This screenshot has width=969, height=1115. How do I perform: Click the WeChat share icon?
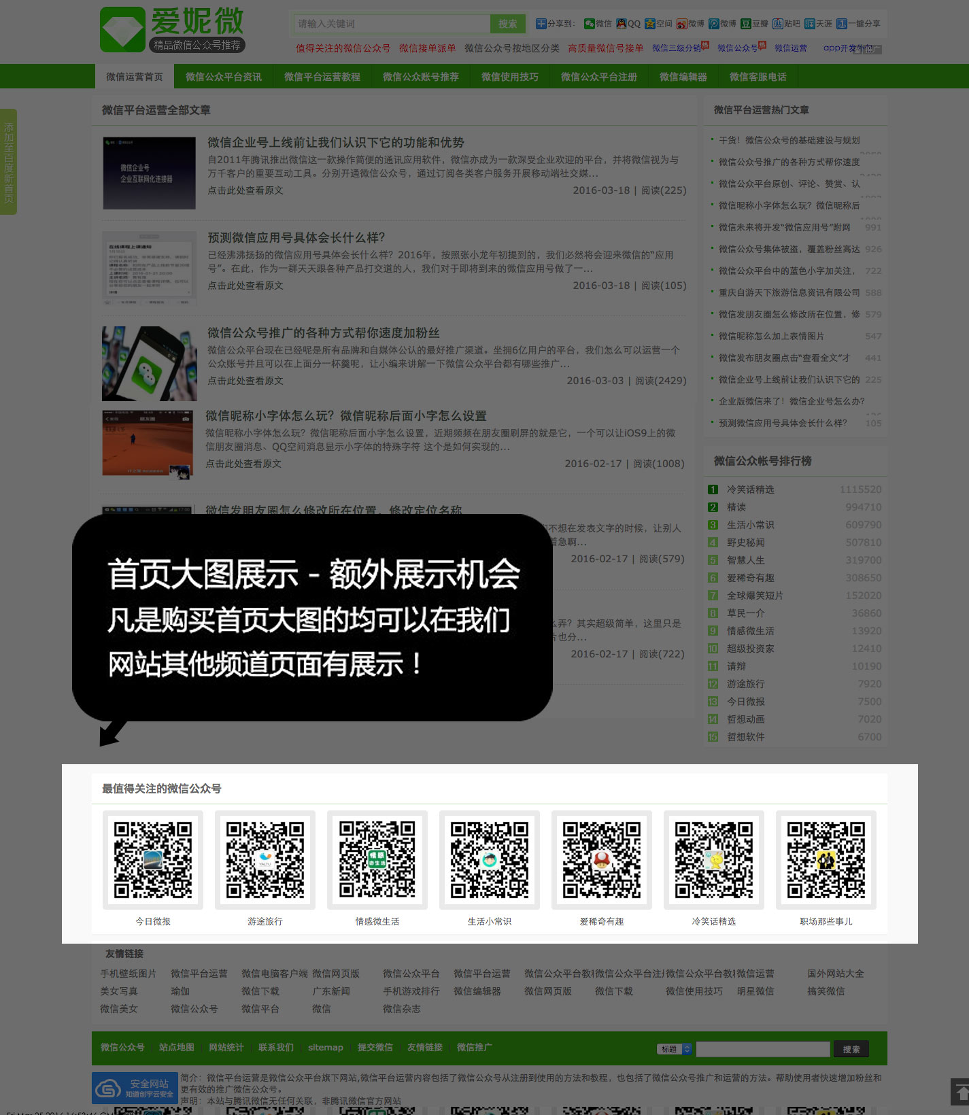589,24
